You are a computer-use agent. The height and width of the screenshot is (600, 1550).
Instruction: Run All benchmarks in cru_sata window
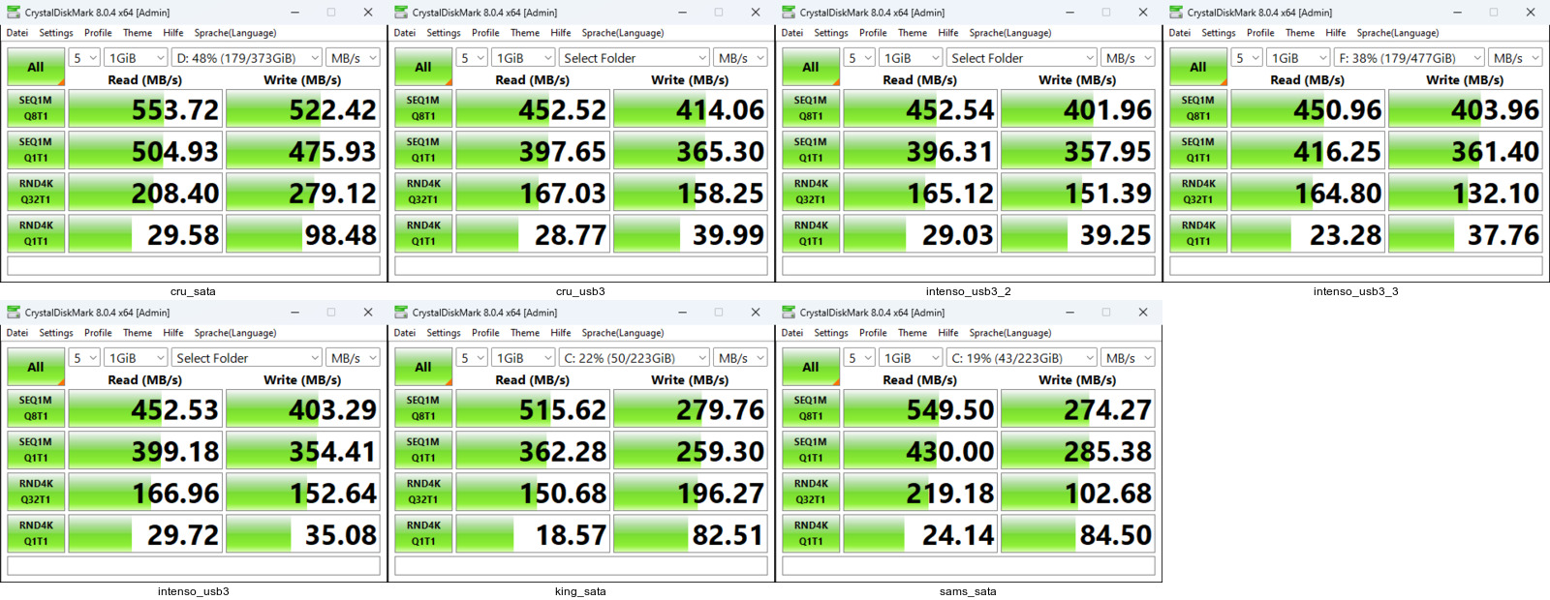36,67
